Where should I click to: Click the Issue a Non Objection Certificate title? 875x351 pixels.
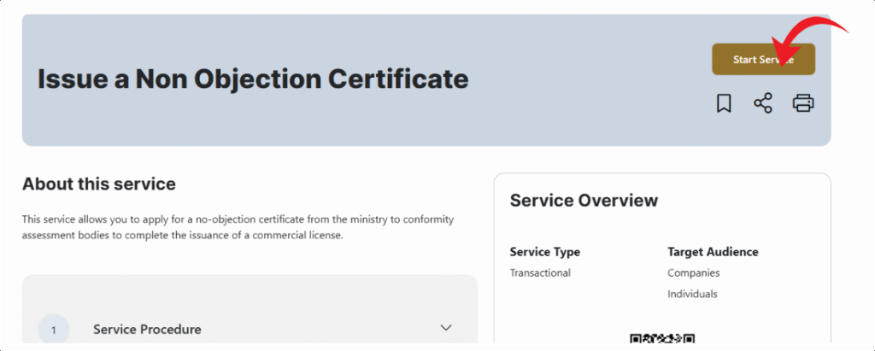[x=253, y=79]
